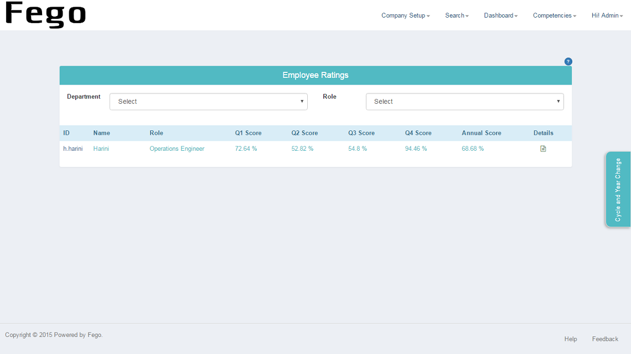
Task: Click the Q2 score 52.82 % value
Action: coord(302,149)
